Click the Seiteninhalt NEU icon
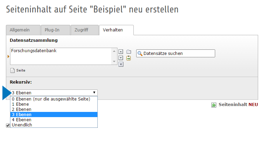The height and width of the screenshot is (143, 263). (214, 105)
